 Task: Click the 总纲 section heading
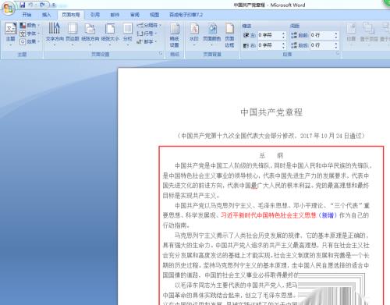271,156
